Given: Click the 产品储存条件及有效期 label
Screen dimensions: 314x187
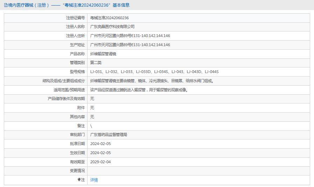Looking at the screenshot, I should pos(66,99).
